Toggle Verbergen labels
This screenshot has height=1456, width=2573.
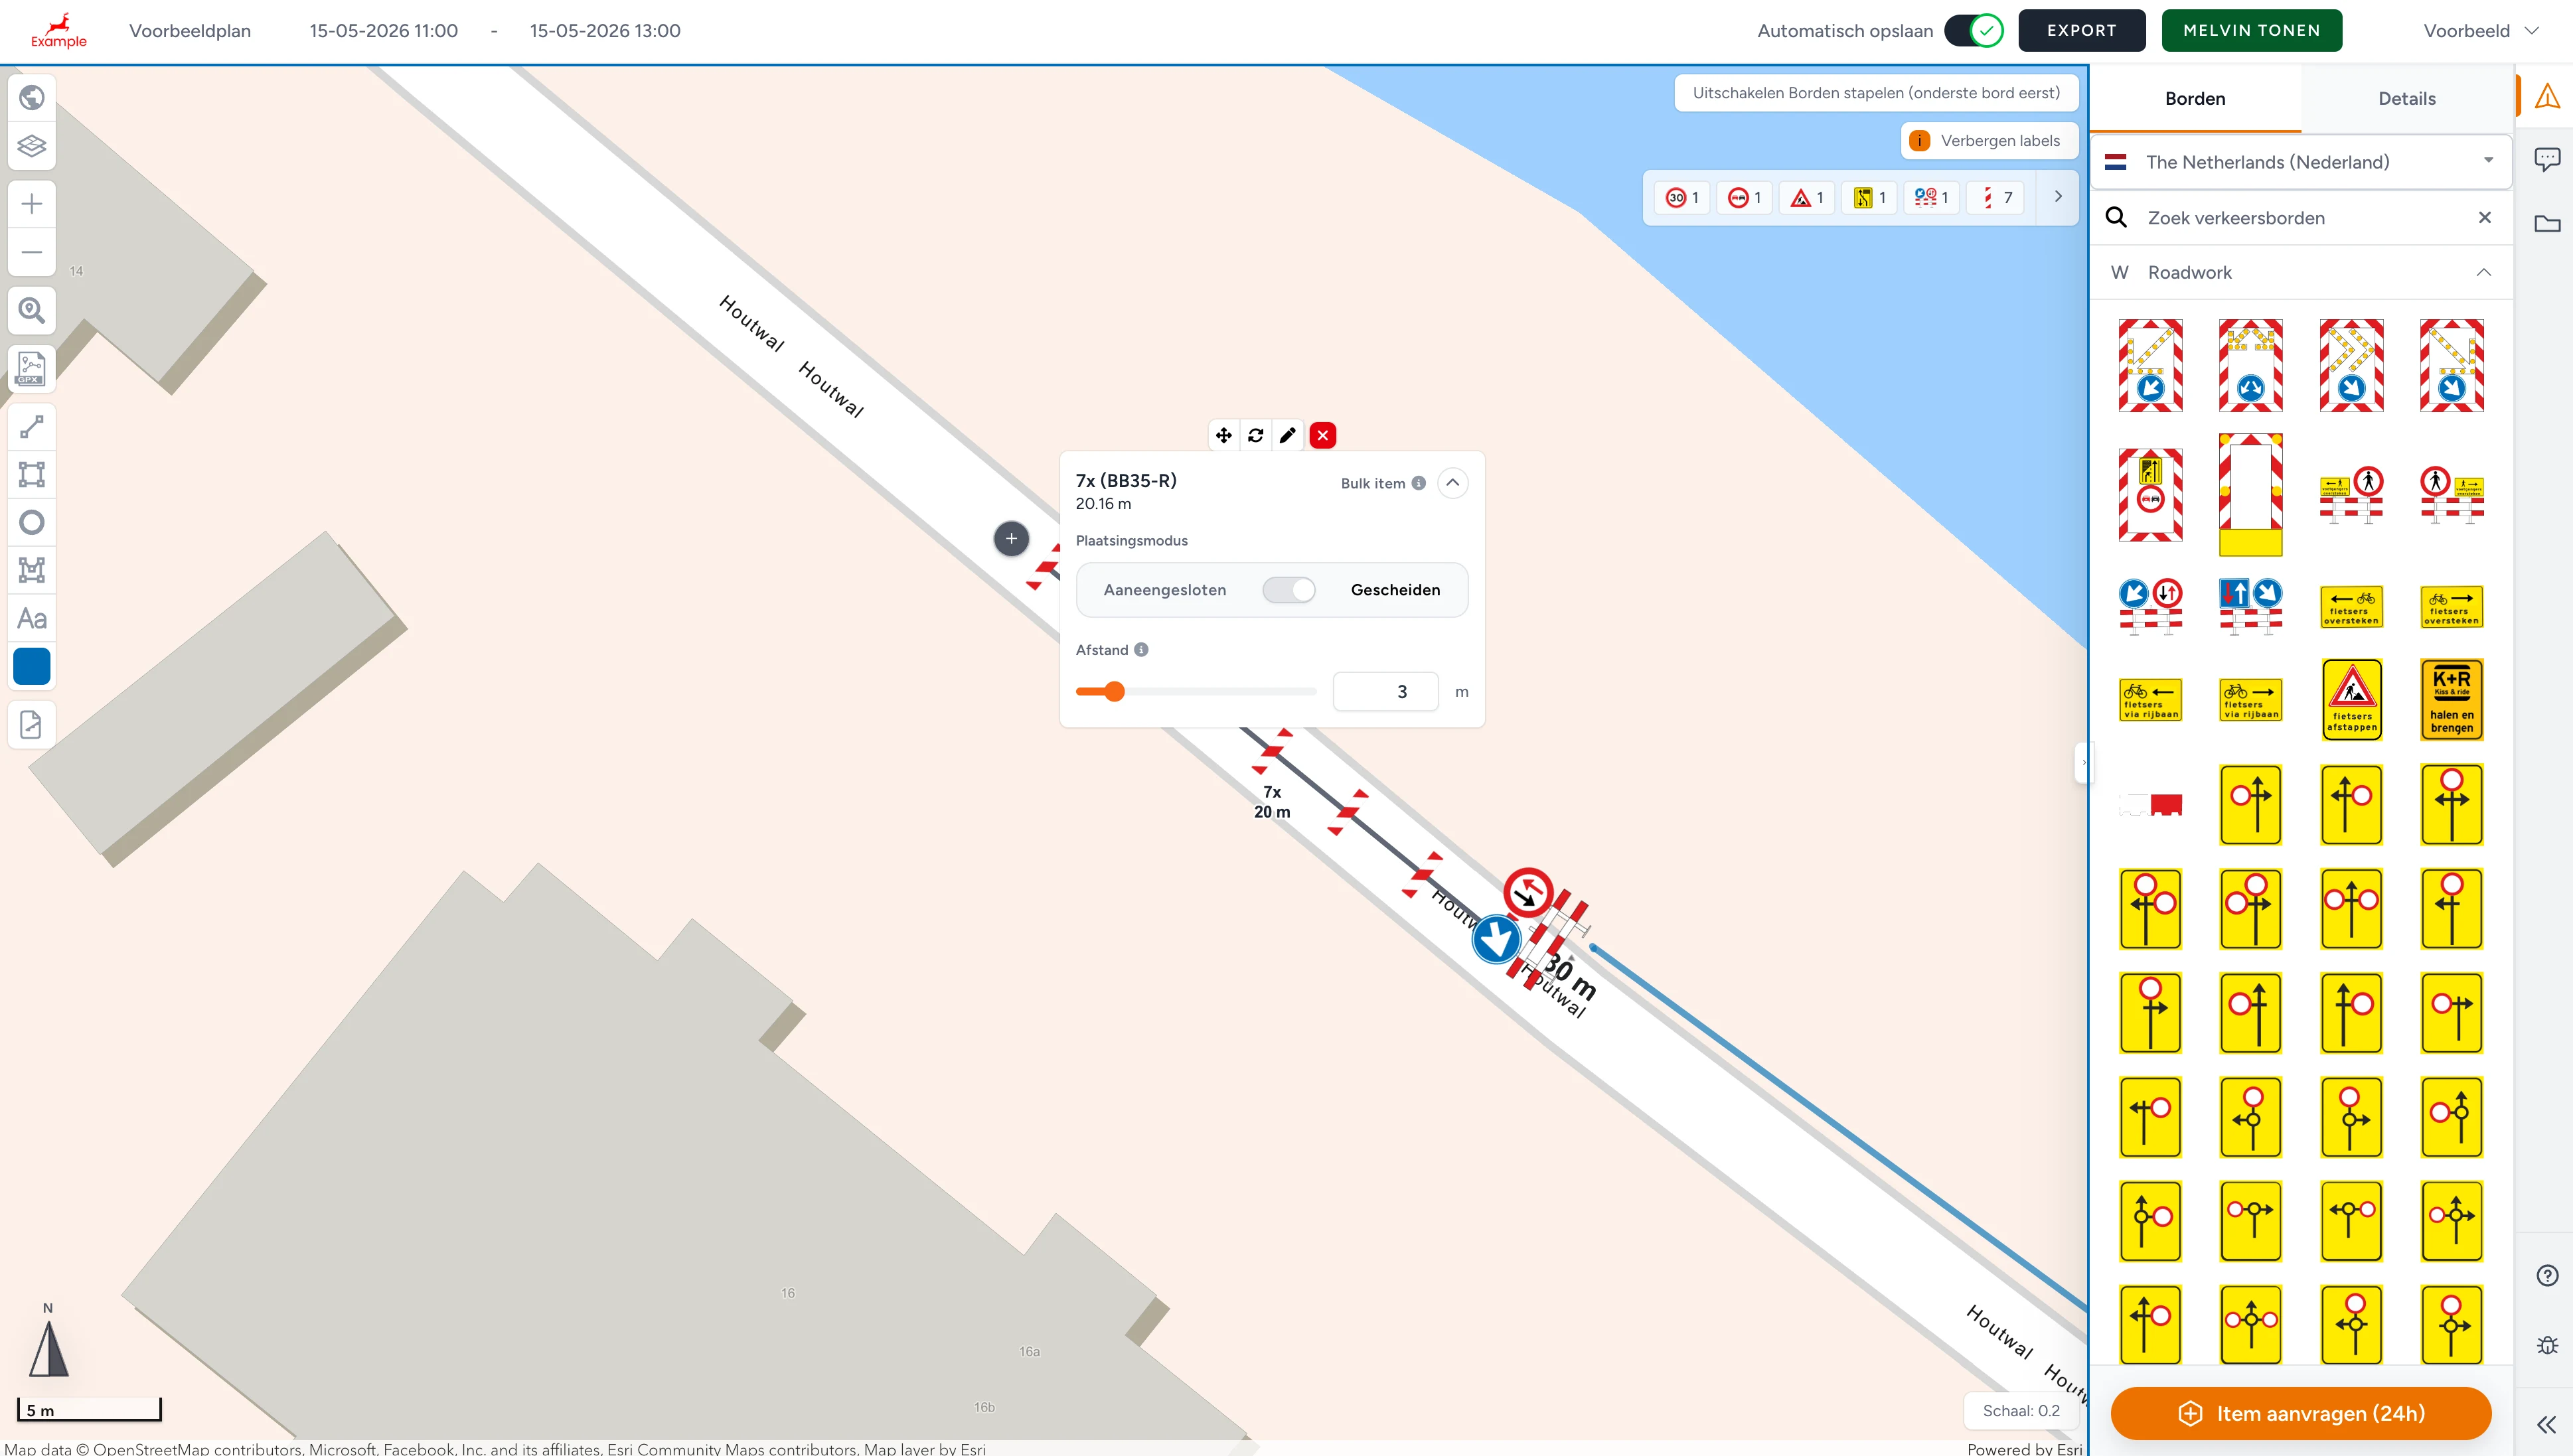click(x=1989, y=141)
